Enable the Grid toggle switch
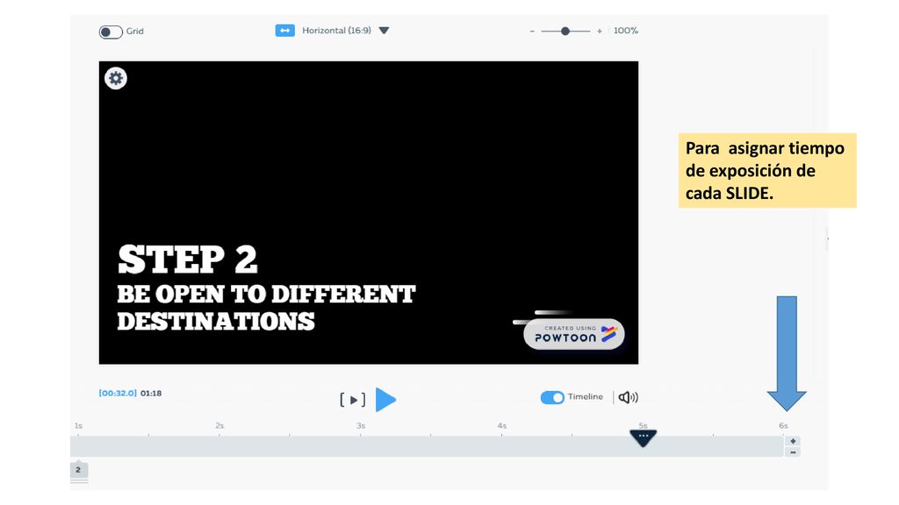Image resolution: width=899 pixels, height=505 pixels. (x=110, y=32)
